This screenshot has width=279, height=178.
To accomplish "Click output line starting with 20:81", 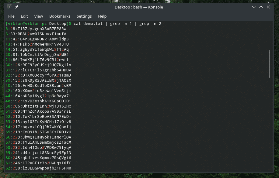I will pyautogui.click(x=37, y=55).
